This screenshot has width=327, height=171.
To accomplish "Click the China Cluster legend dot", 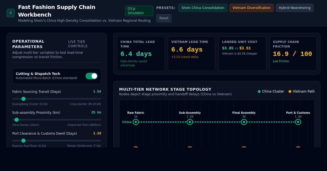I will coord(259,91).
